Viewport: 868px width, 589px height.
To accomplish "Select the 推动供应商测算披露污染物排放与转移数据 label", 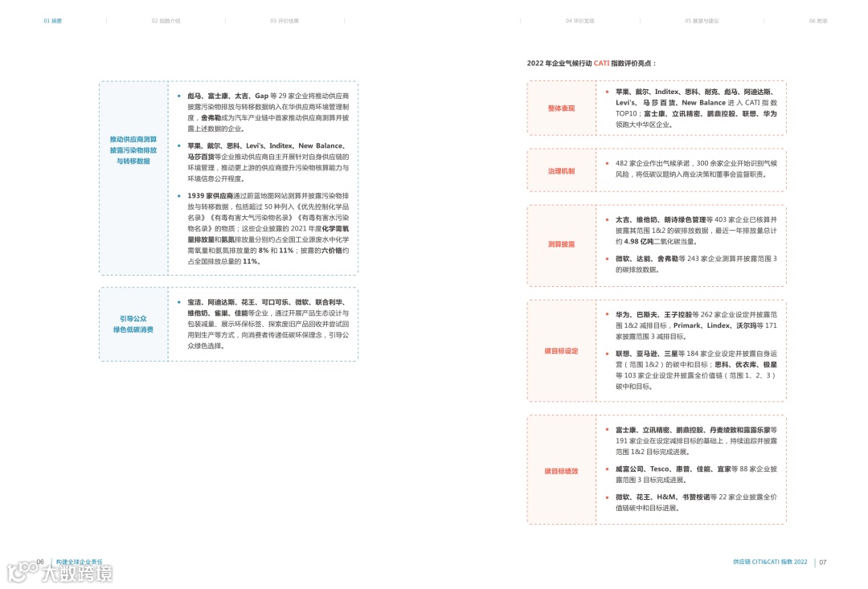I will tap(133, 150).
